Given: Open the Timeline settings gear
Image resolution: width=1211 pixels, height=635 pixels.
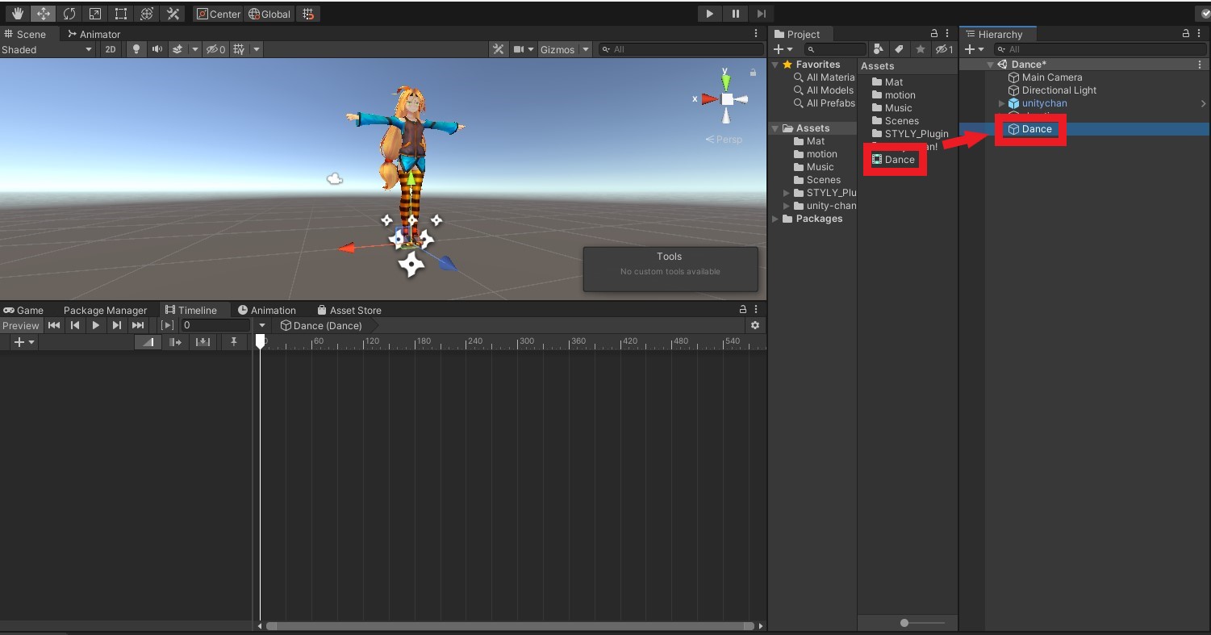Looking at the screenshot, I should pos(754,325).
